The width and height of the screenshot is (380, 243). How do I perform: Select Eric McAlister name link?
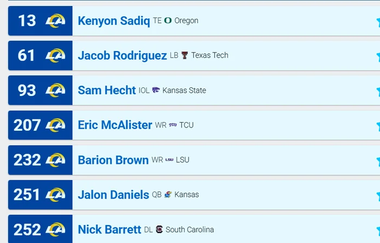click(115, 125)
